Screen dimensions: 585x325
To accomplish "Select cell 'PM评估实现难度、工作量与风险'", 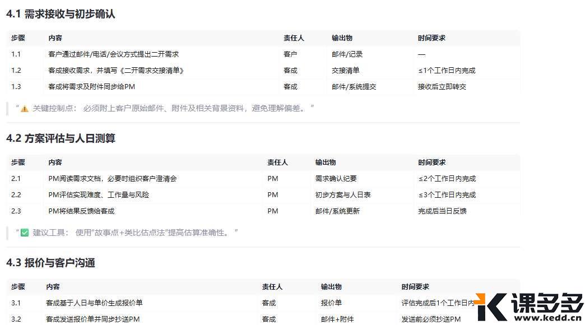I will (99, 195).
